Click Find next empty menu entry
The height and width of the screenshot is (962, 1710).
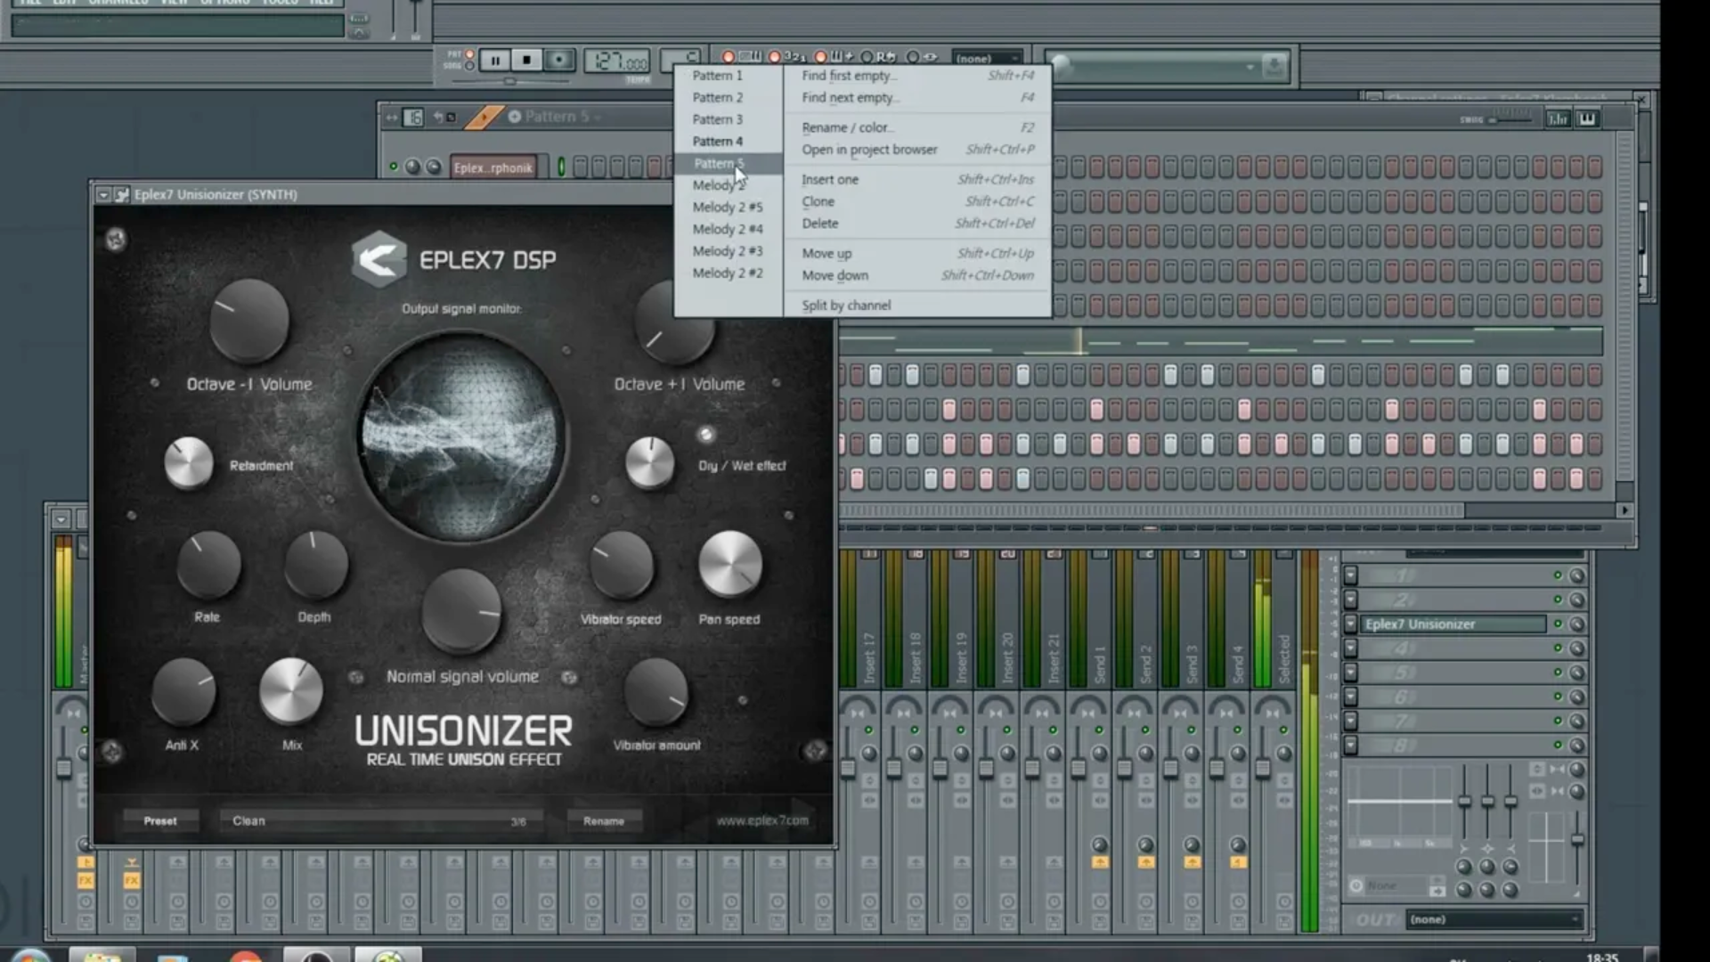pos(917,98)
